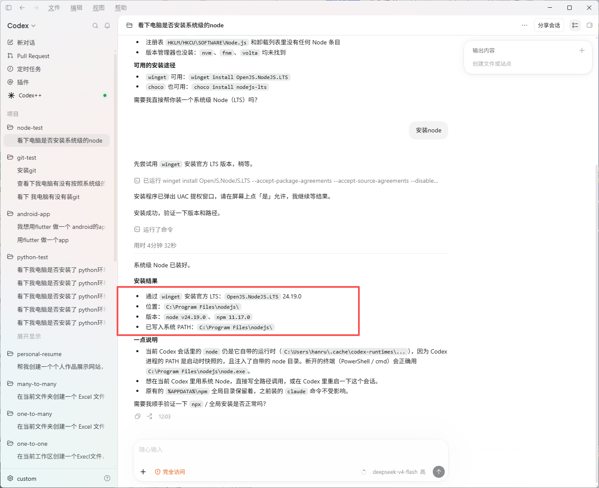Open the 视图 menu
599x488 pixels.
pos(98,8)
